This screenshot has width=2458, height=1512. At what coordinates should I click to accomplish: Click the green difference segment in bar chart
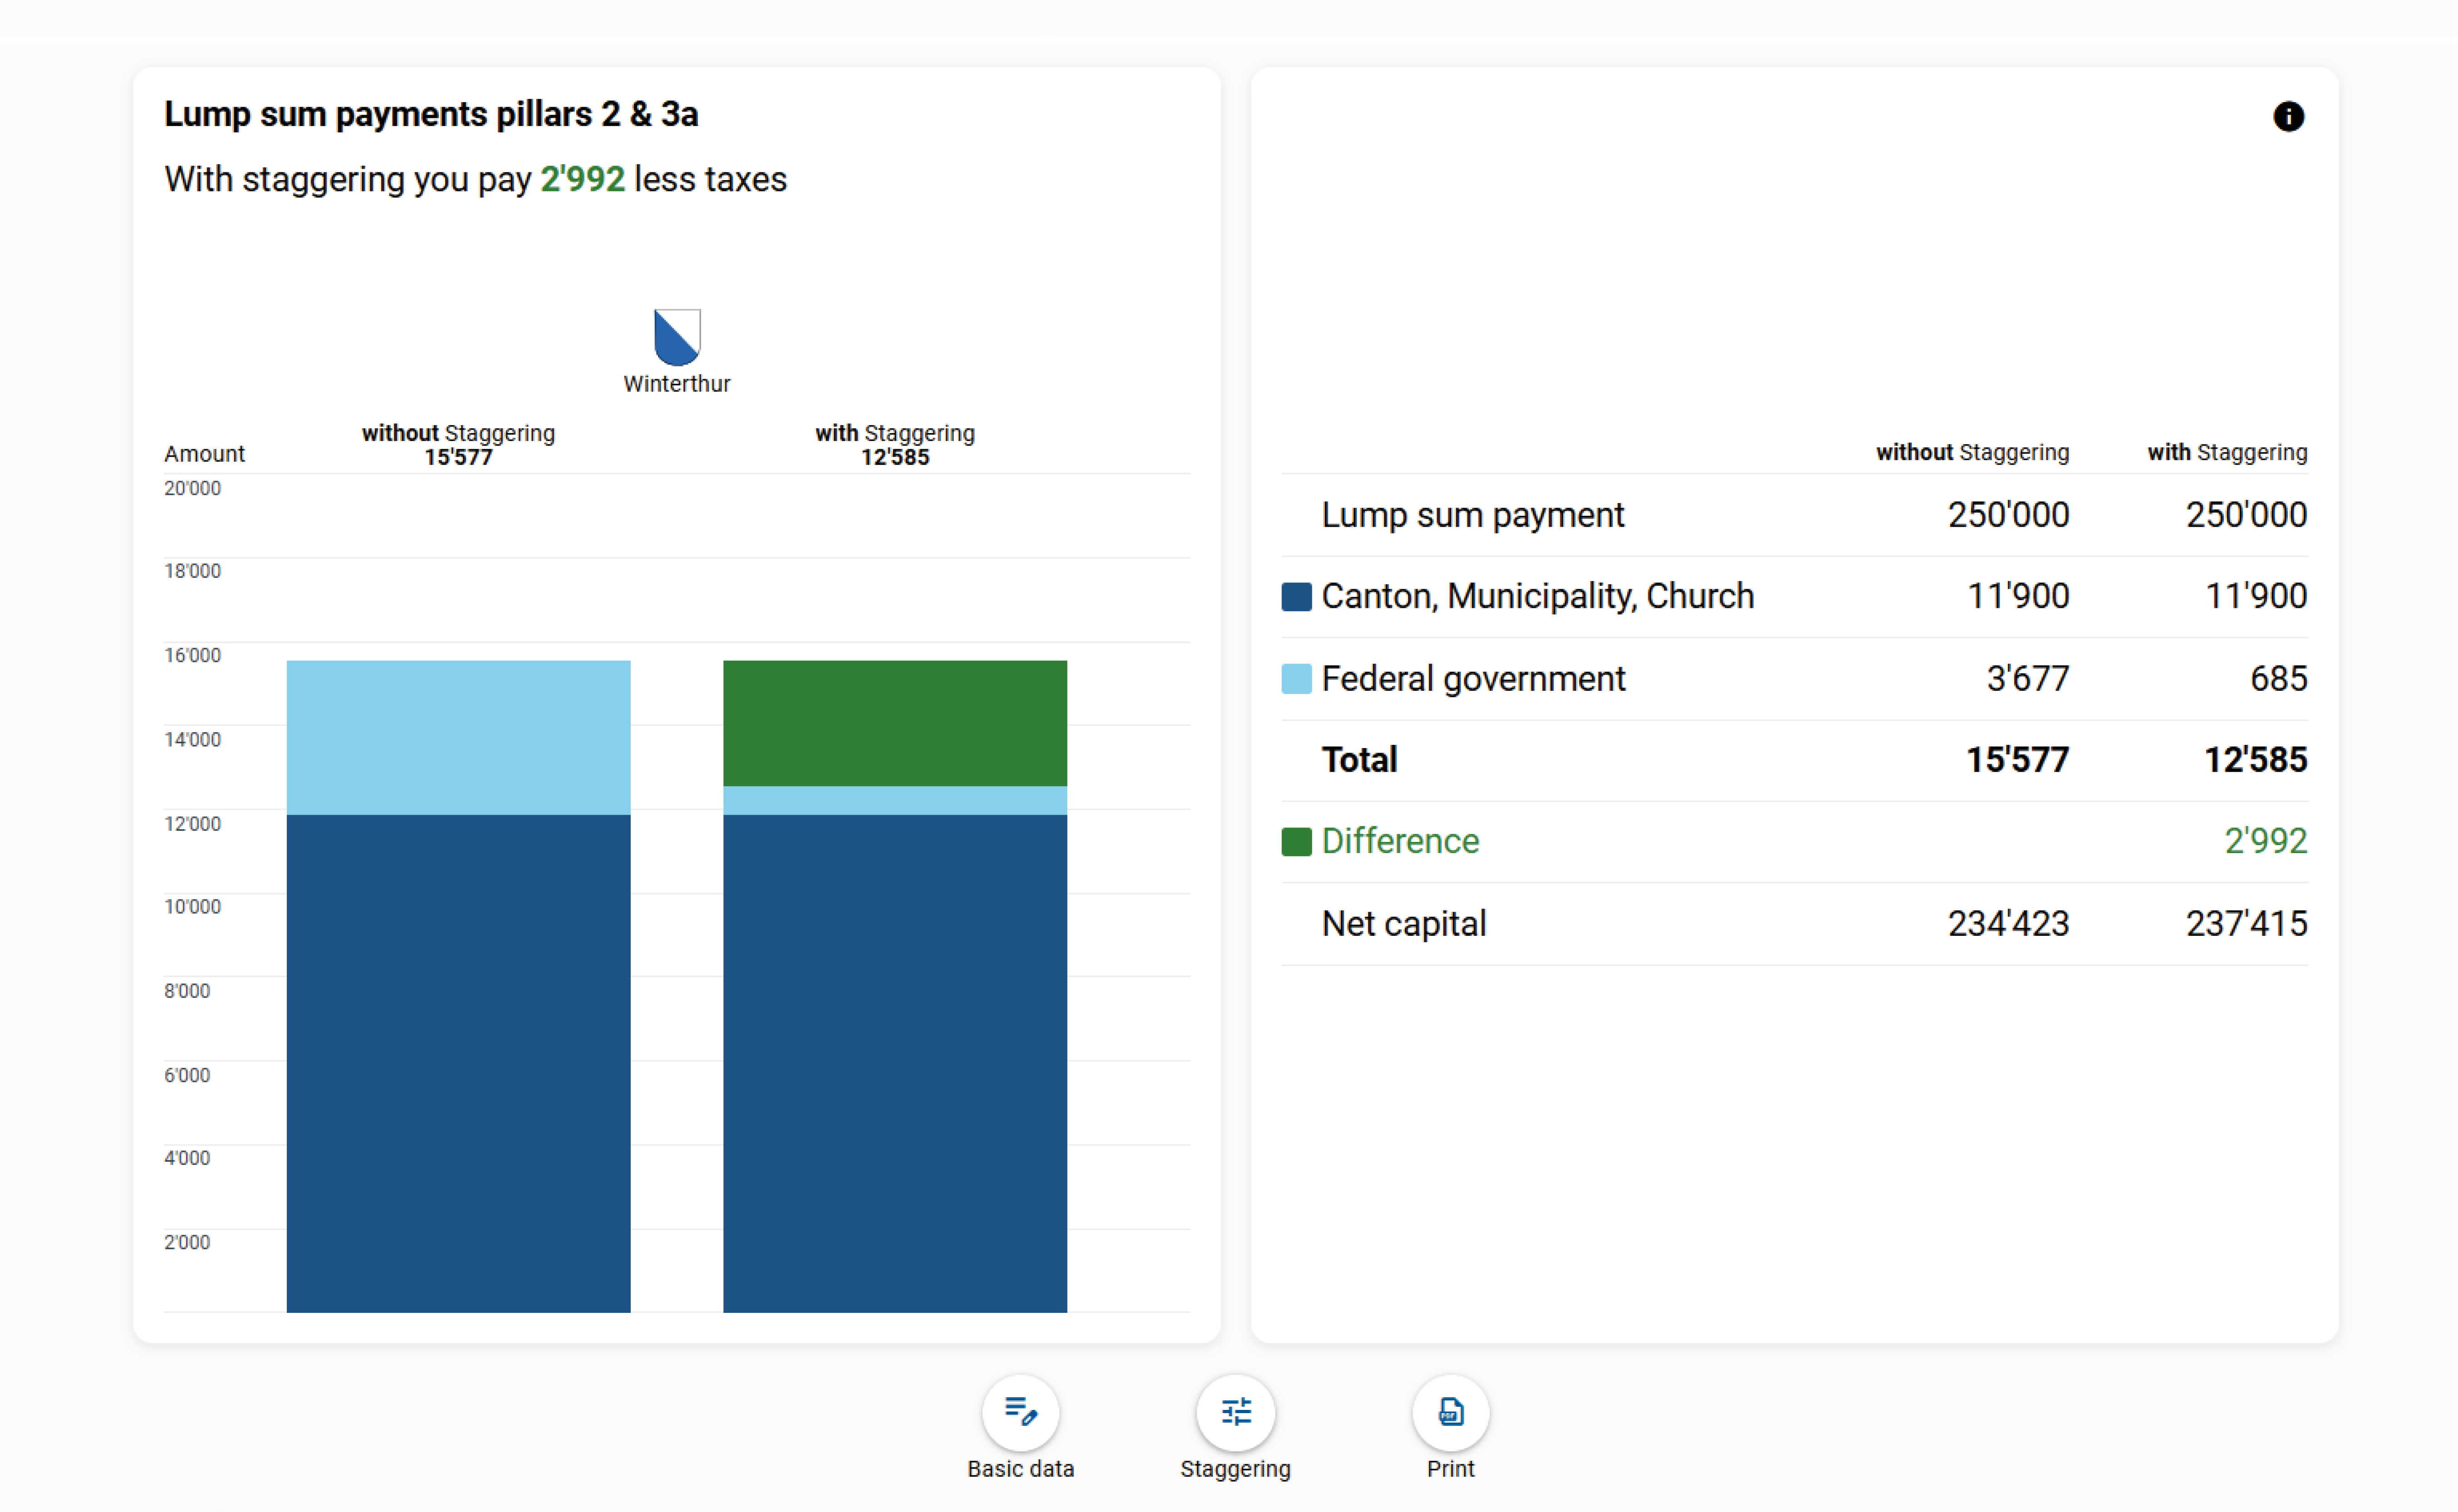(x=895, y=722)
